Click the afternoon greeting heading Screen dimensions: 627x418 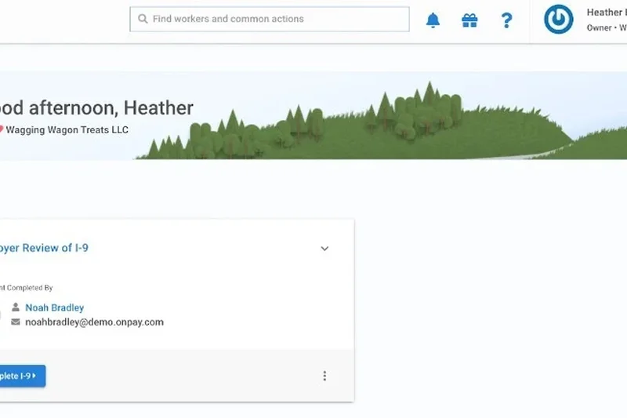coord(96,108)
